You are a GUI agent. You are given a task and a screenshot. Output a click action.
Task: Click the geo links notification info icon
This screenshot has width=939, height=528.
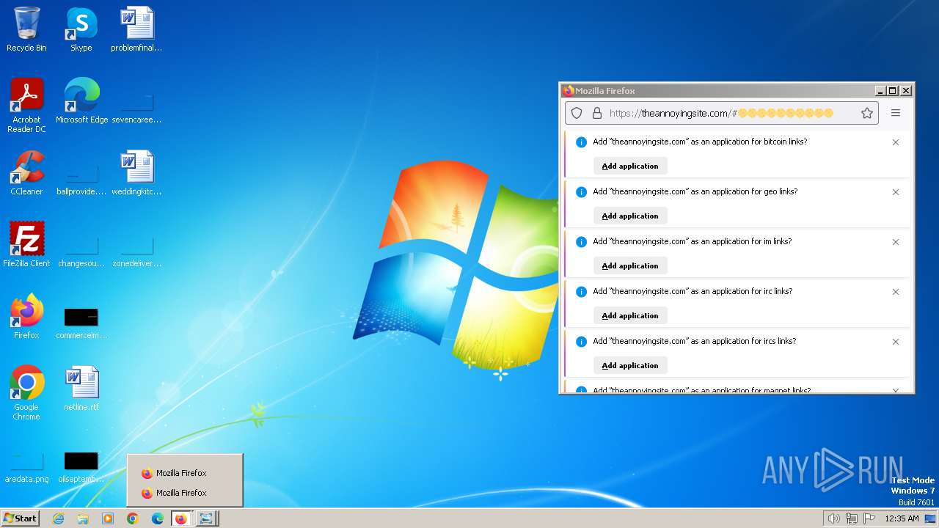point(581,192)
